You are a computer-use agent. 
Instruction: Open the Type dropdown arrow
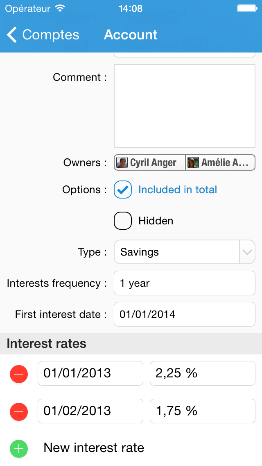coord(247,252)
